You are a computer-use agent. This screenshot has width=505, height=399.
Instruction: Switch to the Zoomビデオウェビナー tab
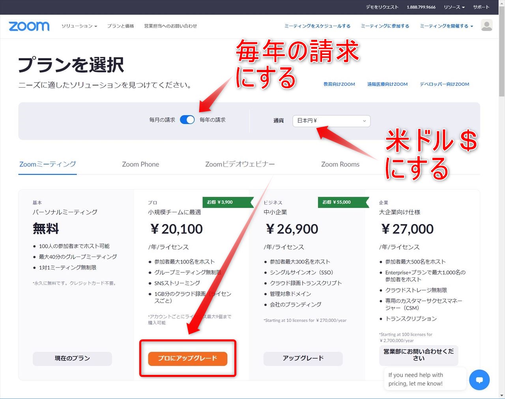(240, 164)
